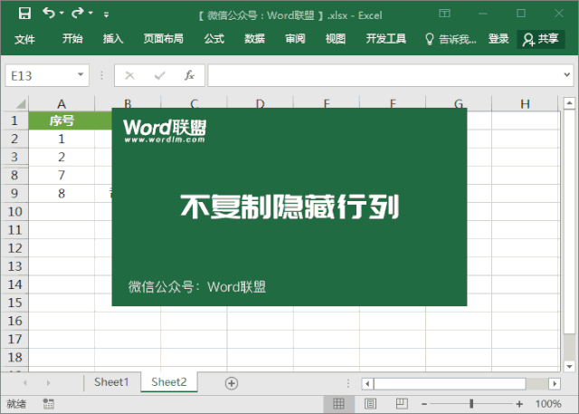Click cell containing value 7

[x=62, y=175]
